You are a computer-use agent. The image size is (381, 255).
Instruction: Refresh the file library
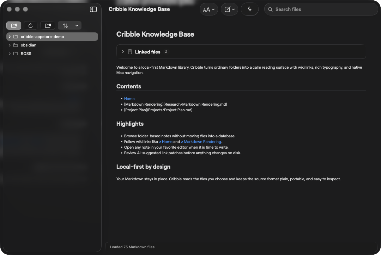point(30,25)
